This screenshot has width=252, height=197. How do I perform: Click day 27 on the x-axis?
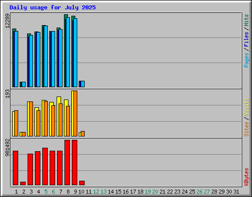pyautogui.click(x=207, y=192)
